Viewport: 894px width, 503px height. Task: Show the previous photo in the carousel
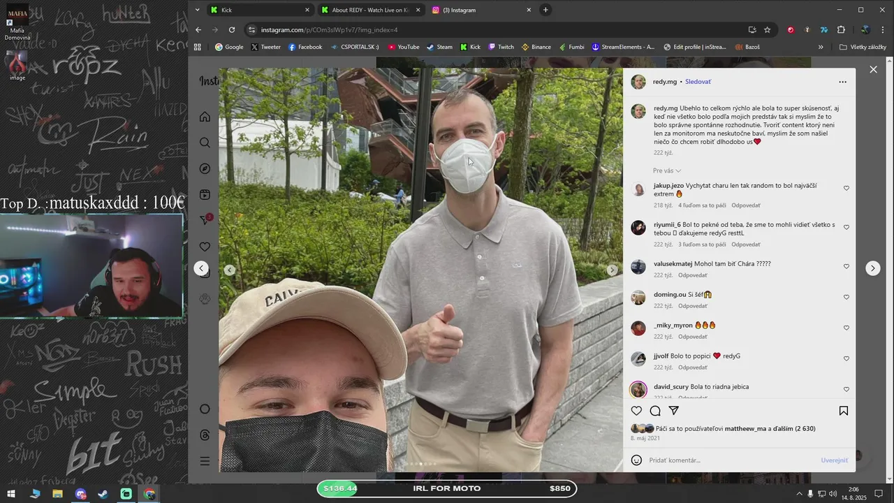pyautogui.click(x=230, y=270)
